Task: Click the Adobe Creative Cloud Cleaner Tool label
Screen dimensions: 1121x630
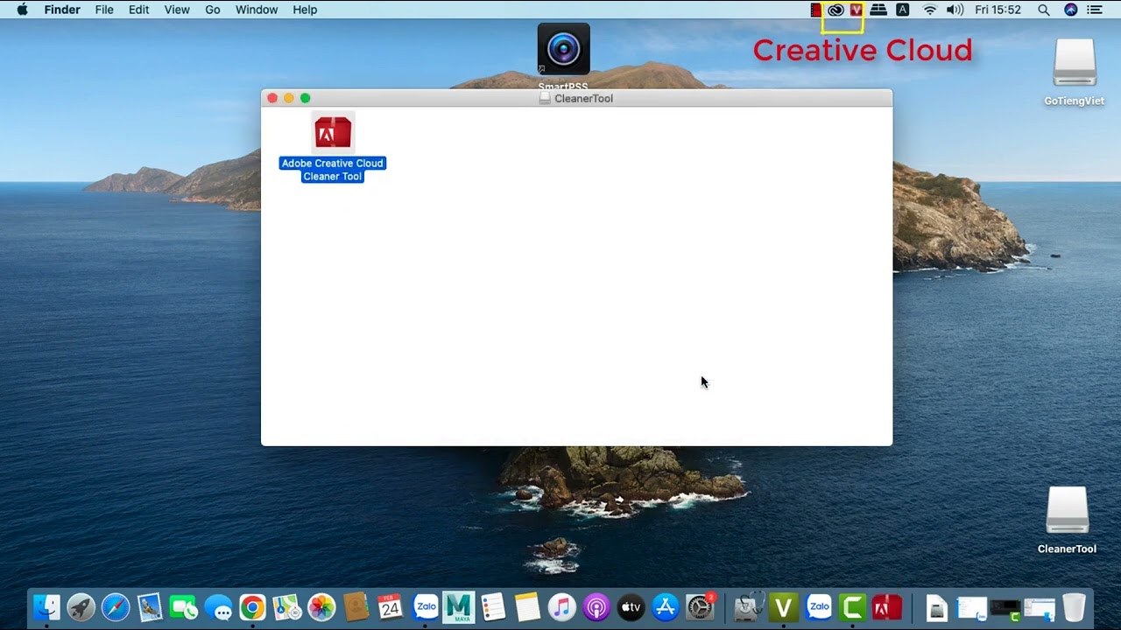Action: 333,170
